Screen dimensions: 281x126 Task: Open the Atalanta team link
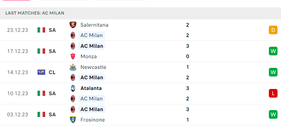[91, 88]
